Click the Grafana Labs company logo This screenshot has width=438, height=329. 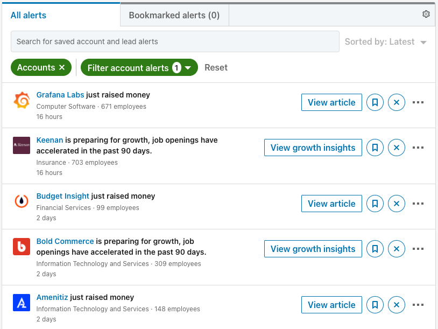pos(22,100)
